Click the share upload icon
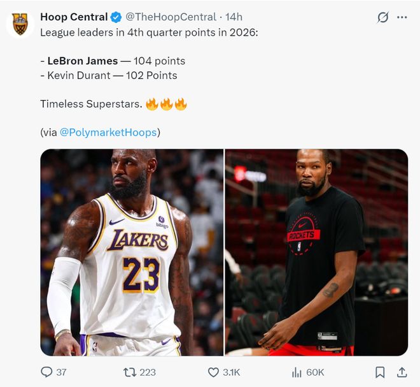This screenshot has width=420, height=387. coord(402,372)
